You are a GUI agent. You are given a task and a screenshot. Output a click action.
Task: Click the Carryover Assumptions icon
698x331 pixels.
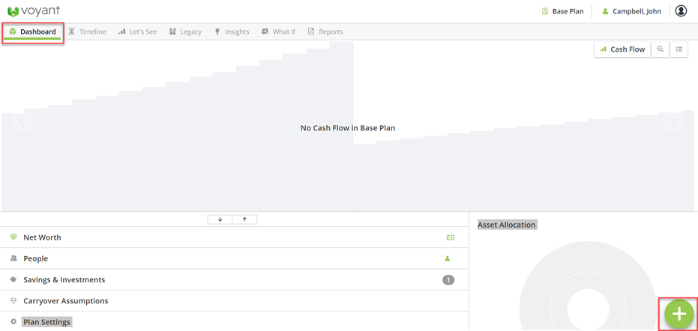coord(13,301)
